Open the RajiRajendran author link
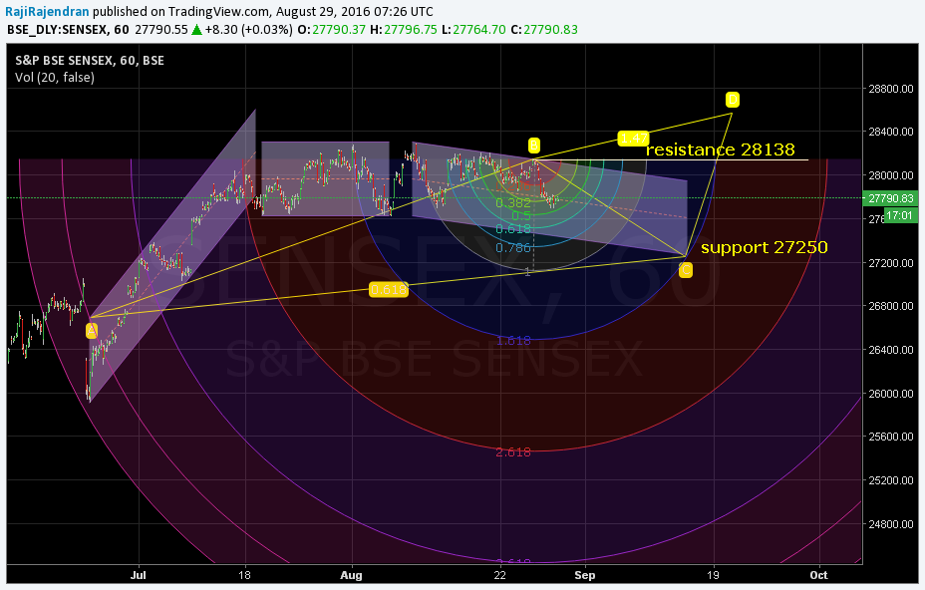This screenshot has height=590, width=925. pos(47,11)
